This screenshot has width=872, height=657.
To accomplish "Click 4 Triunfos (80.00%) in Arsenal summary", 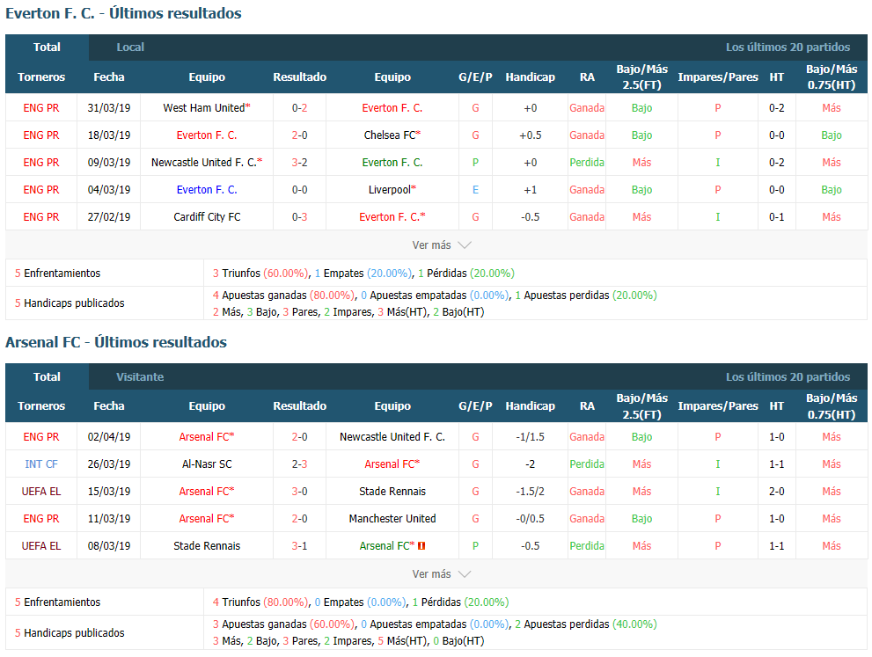I will pos(260,602).
